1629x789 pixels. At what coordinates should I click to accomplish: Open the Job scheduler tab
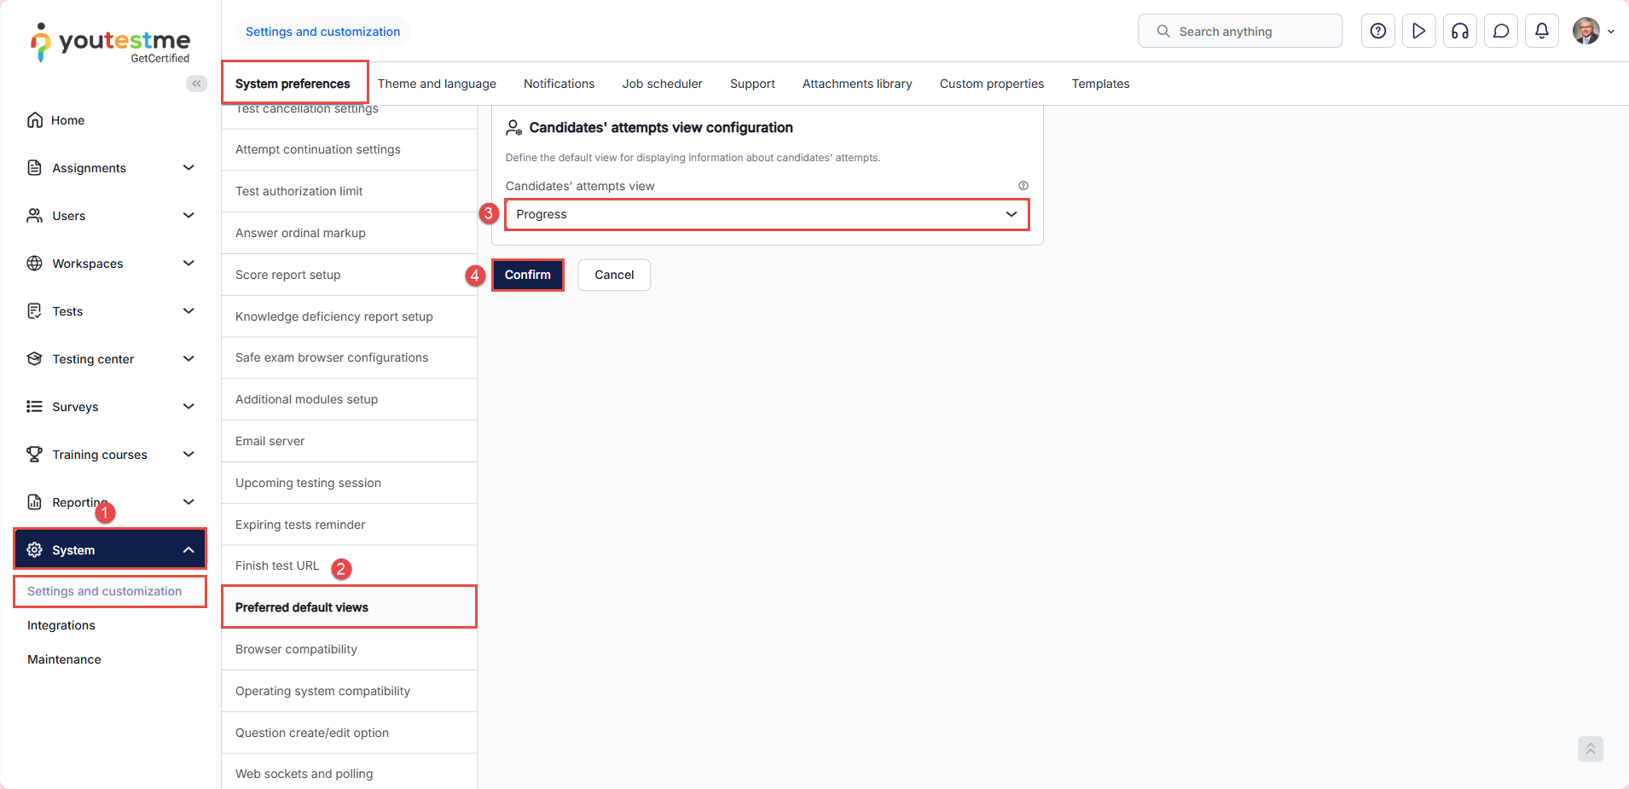[x=662, y=84]
